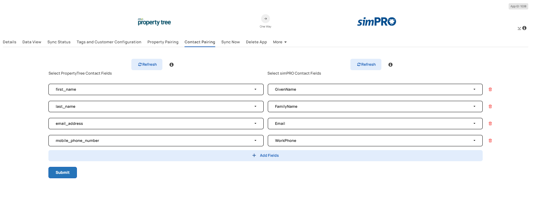Delete the GivenName pairing row
This screenshot has height=207, width=533.
(490, 89)
